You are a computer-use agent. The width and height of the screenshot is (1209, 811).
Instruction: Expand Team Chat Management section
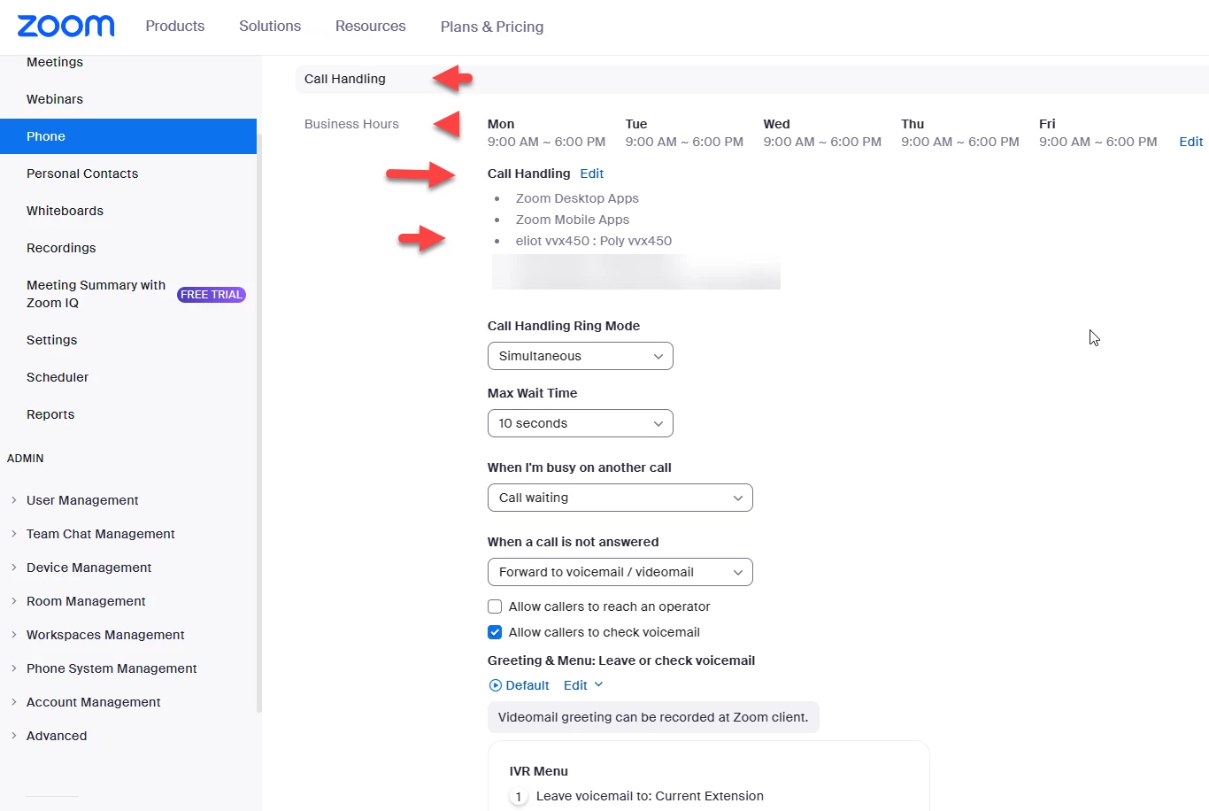(100, 534)
